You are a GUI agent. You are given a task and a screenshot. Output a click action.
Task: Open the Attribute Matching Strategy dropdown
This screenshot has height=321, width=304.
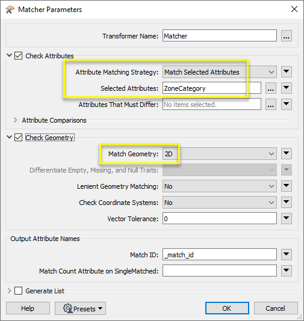(x=220, y=72)
